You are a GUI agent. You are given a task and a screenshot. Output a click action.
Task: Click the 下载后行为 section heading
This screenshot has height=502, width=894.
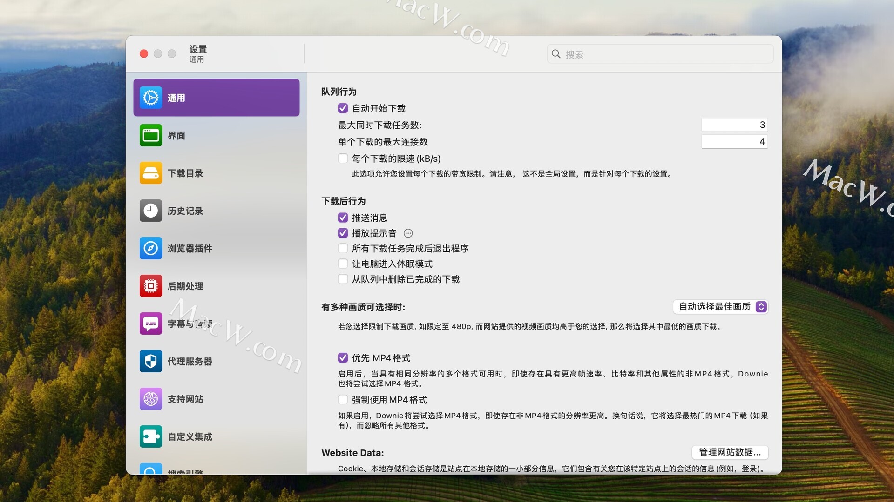coord(344,201)
